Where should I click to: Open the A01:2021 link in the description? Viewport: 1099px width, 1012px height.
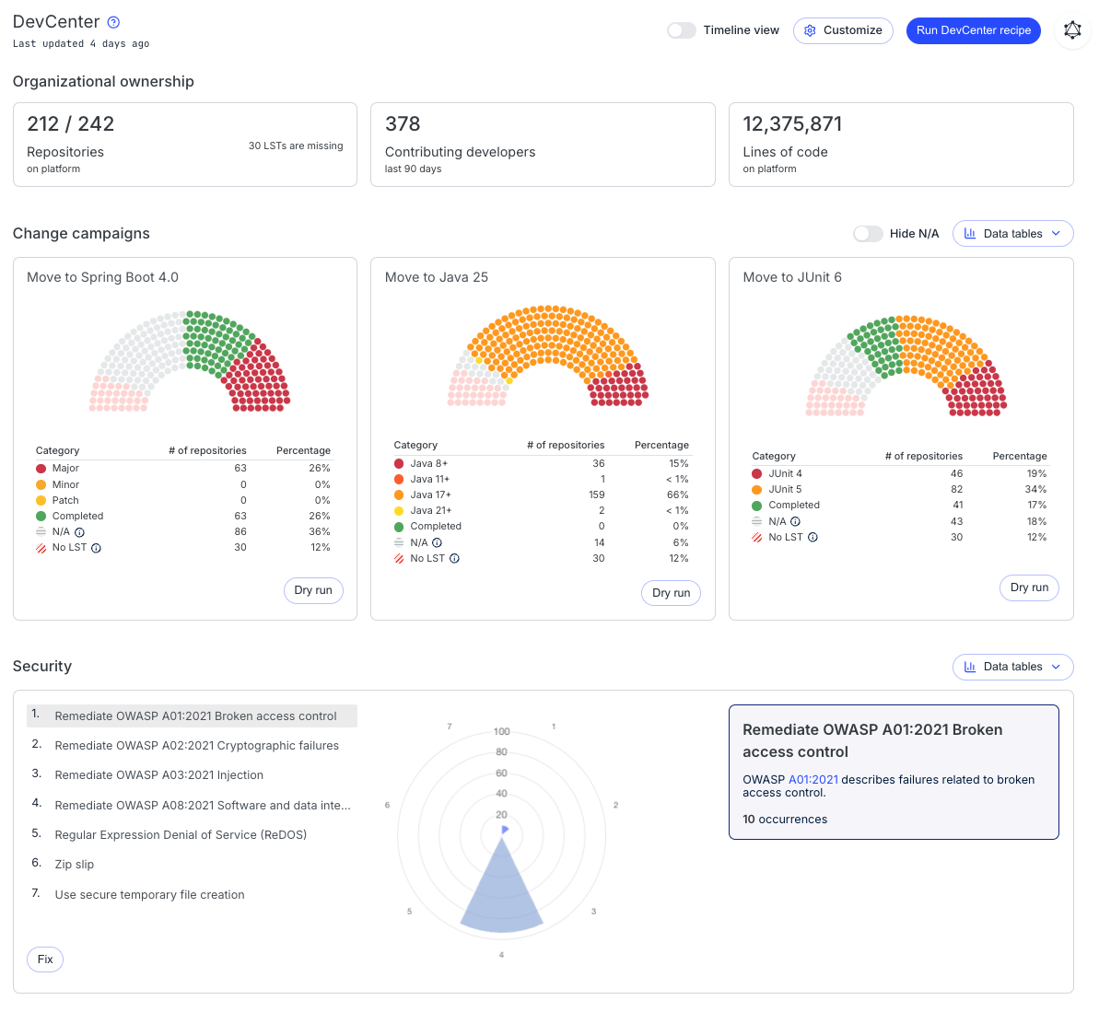(813, 779)
